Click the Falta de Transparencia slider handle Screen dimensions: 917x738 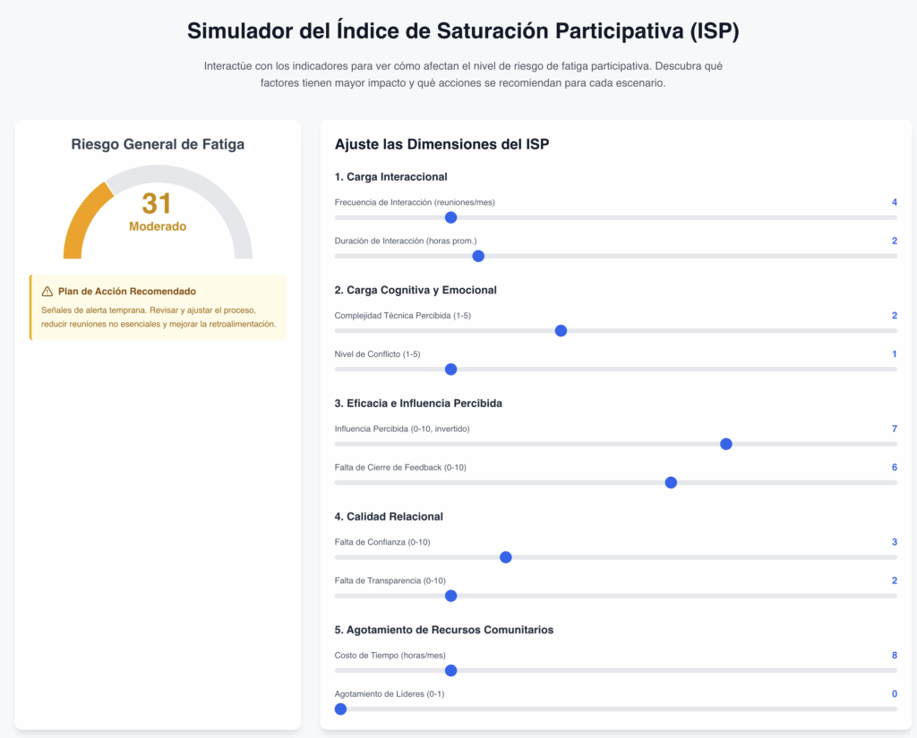tap(450, 596)
